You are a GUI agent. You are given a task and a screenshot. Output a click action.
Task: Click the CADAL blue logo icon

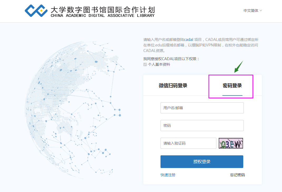36,11
